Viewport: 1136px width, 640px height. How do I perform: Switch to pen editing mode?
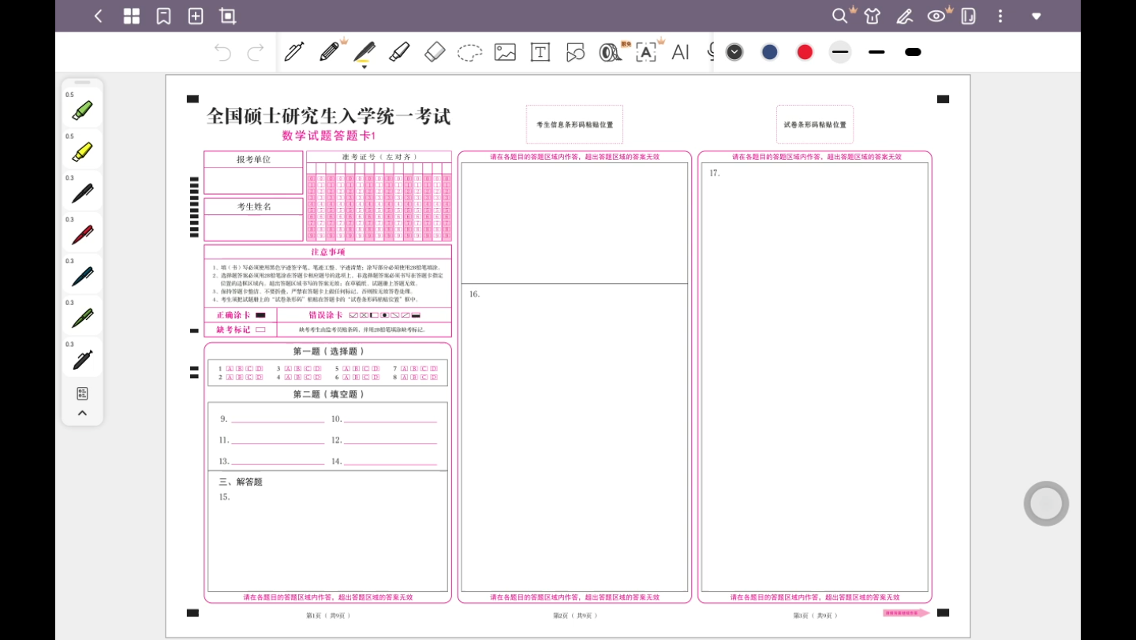coord(905,16)
